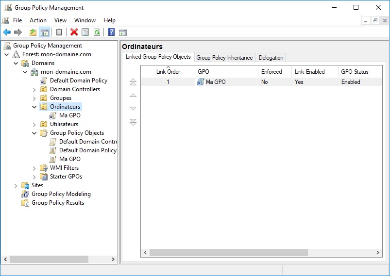Collapse the Ordinateurs OU

pyautogui.click(x=34, y=107)
